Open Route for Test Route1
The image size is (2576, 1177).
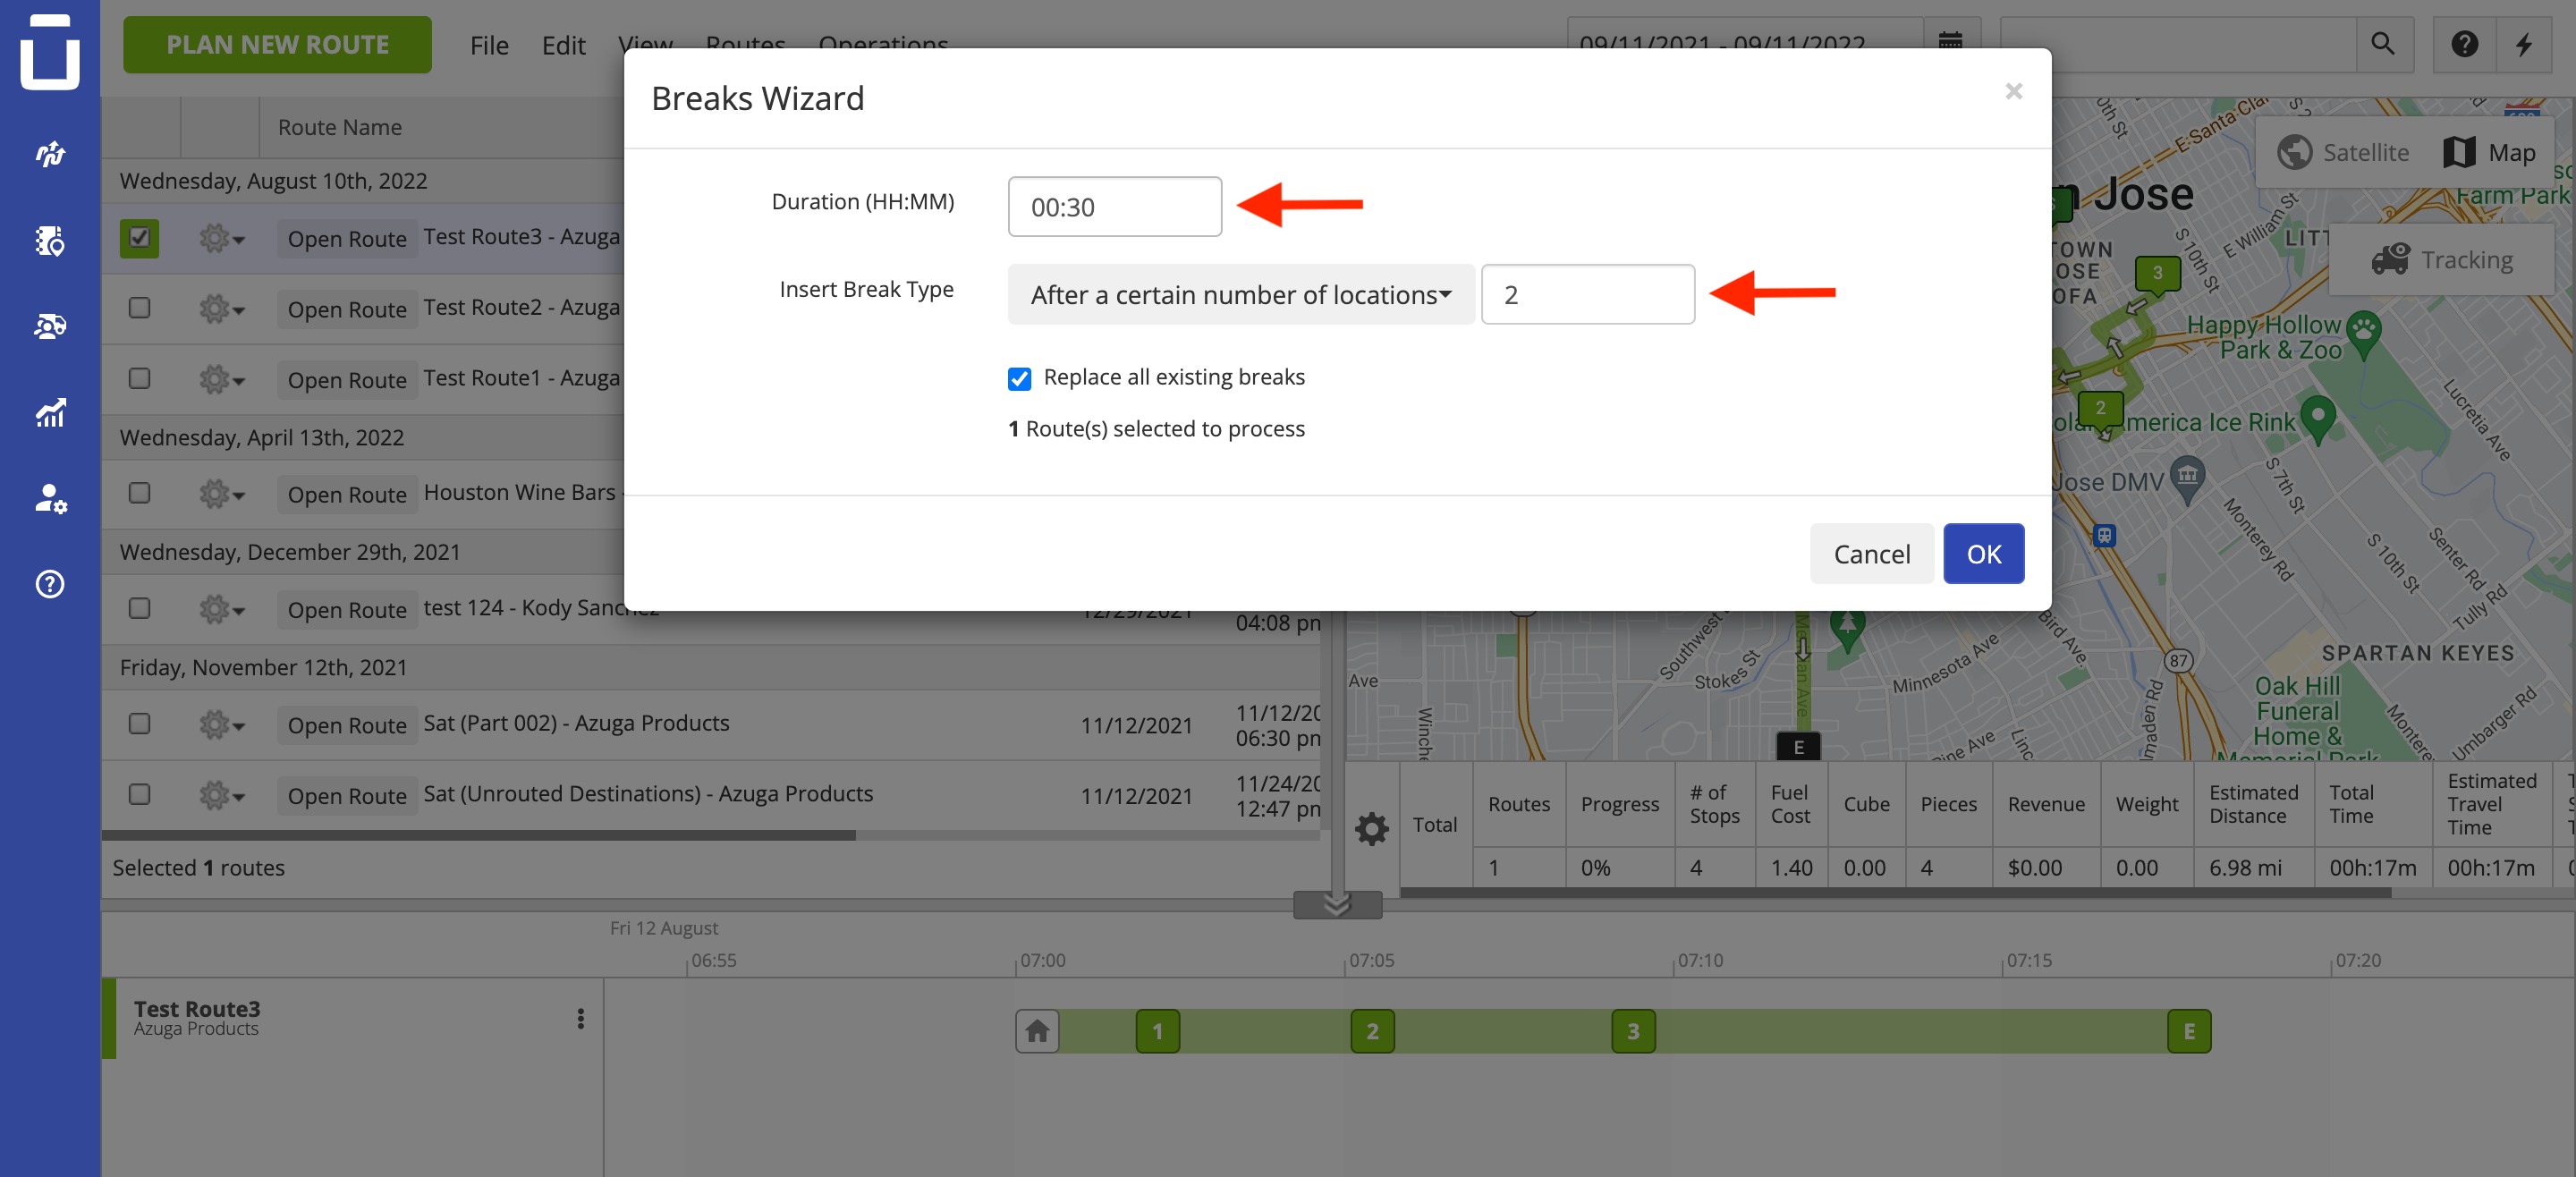click(347, 380)
